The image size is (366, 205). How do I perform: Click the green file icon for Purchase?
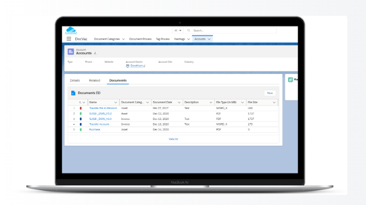click(81, 129)
